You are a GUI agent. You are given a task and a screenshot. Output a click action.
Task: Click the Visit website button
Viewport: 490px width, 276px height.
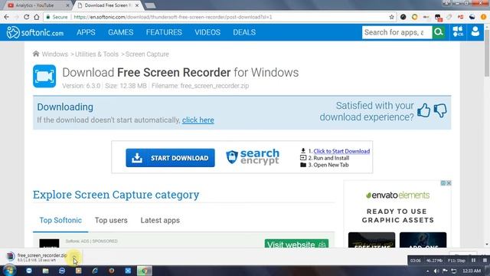click(296, 244)
